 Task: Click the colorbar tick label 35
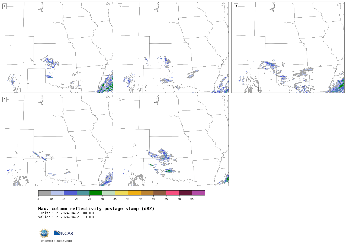point(115,199)
